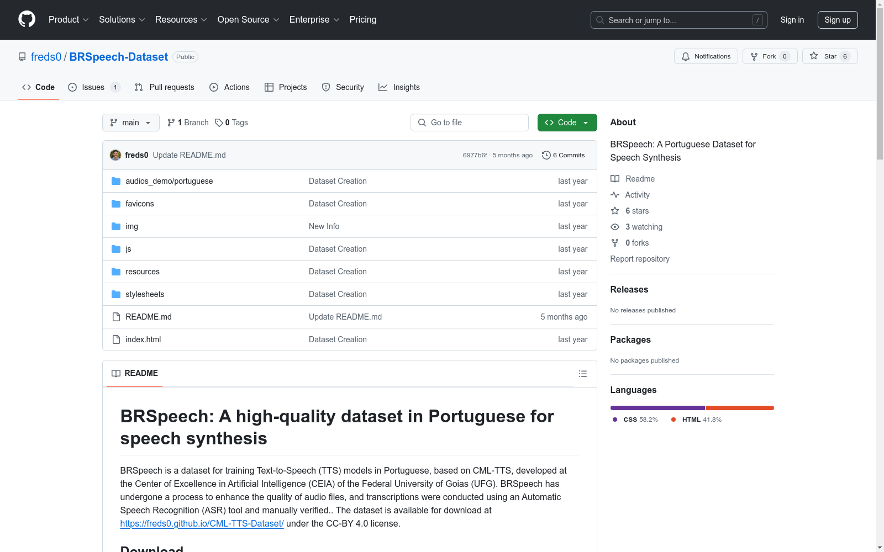
Task: Click the notifications bell icon
Action: pos(686,56)
